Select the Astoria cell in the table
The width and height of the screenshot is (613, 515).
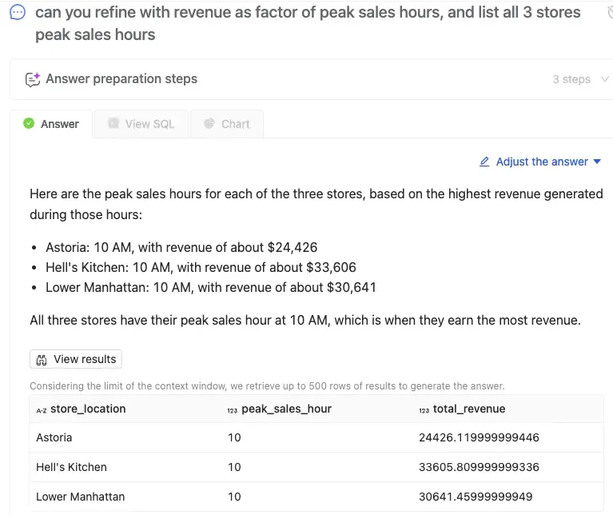pos(54,437)
